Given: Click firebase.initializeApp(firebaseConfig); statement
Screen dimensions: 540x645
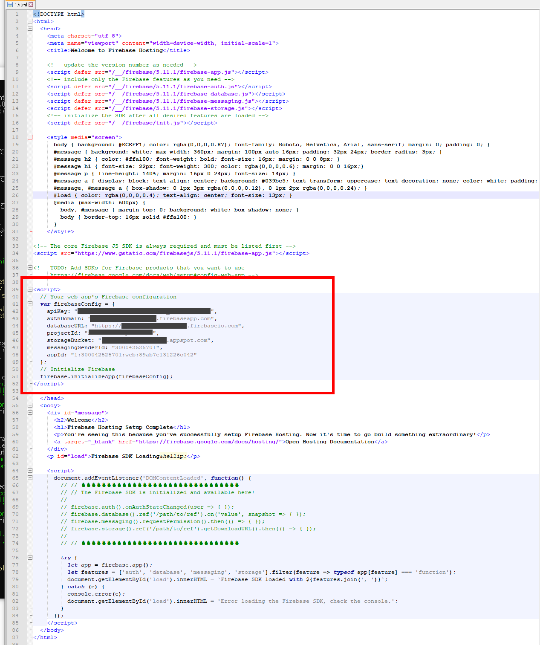Looking at the screenshot, I should pyautogui.click(x=107, y=376).
